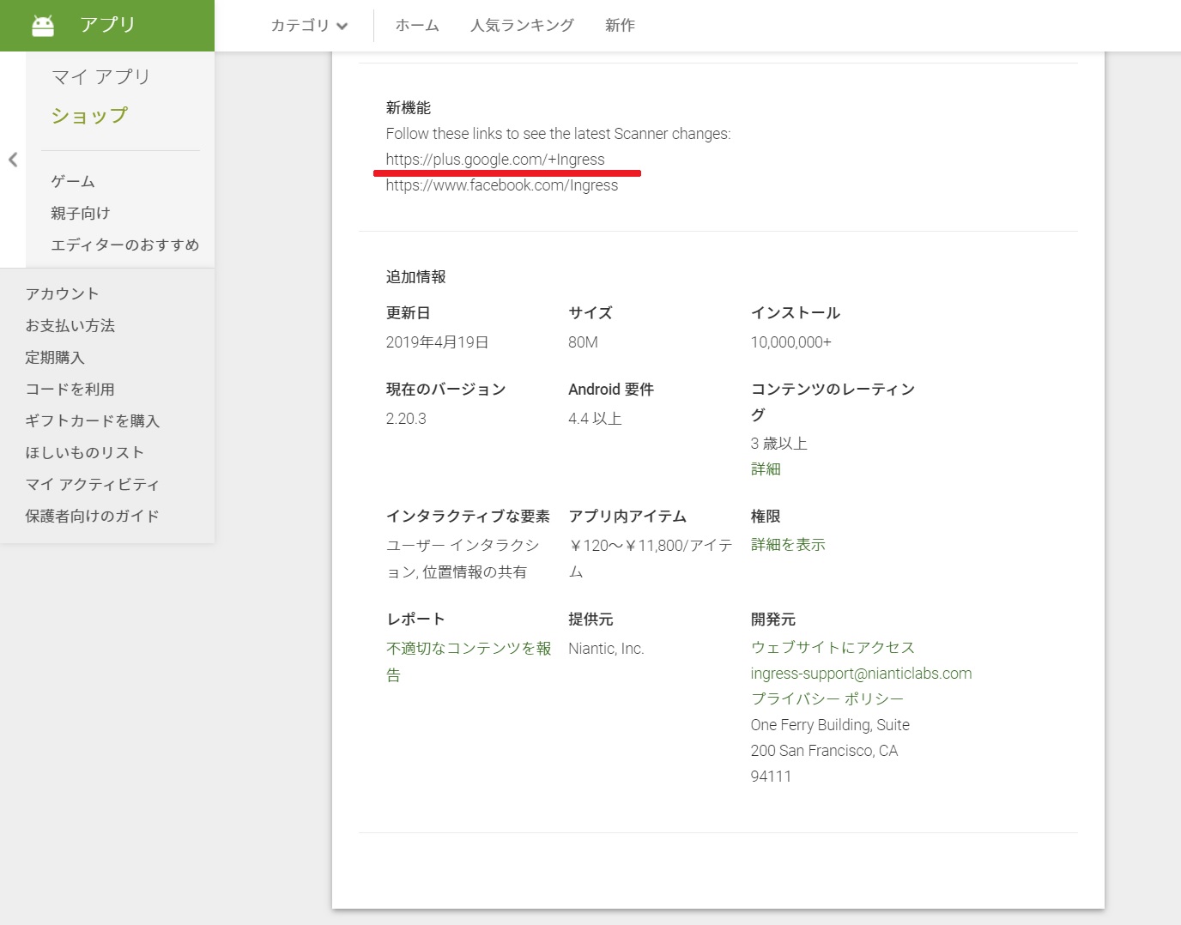This screenshot has width=1181, height=925.
Task: Click the One Ferry Building address text
Action: [830, 750]
